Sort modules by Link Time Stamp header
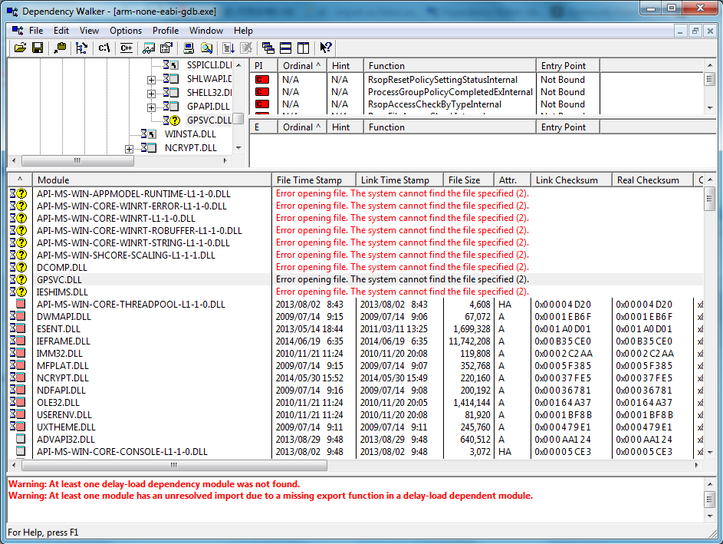The width and height of the screenshot is (723, 544). tap(399, 180)
